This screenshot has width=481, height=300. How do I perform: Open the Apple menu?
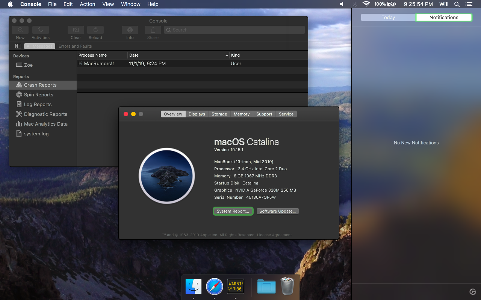click(10, 4)
